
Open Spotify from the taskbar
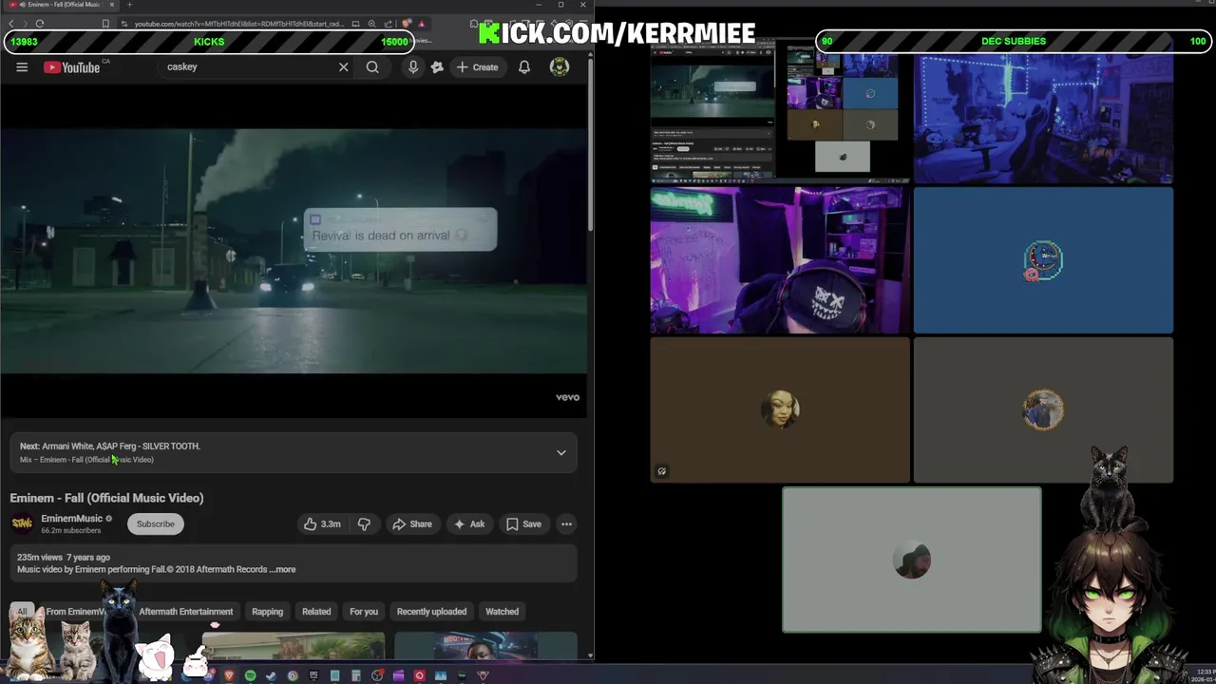pyautogui.click(x=250, y=675)
